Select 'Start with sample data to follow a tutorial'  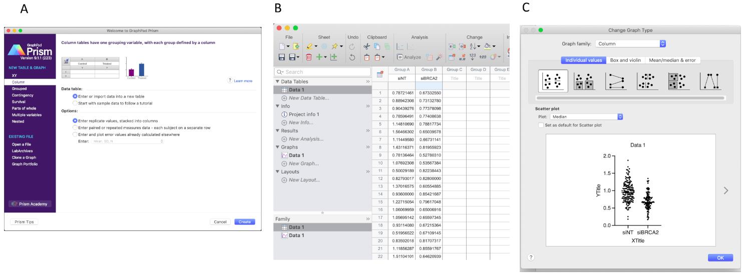[76, 103]
